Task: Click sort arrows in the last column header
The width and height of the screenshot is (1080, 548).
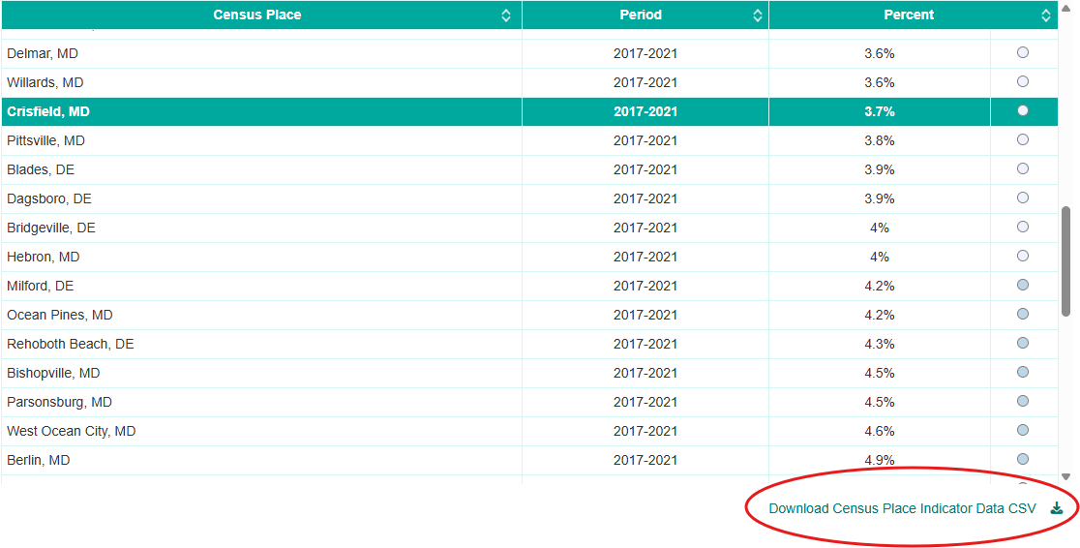Action: [1045, 15]
